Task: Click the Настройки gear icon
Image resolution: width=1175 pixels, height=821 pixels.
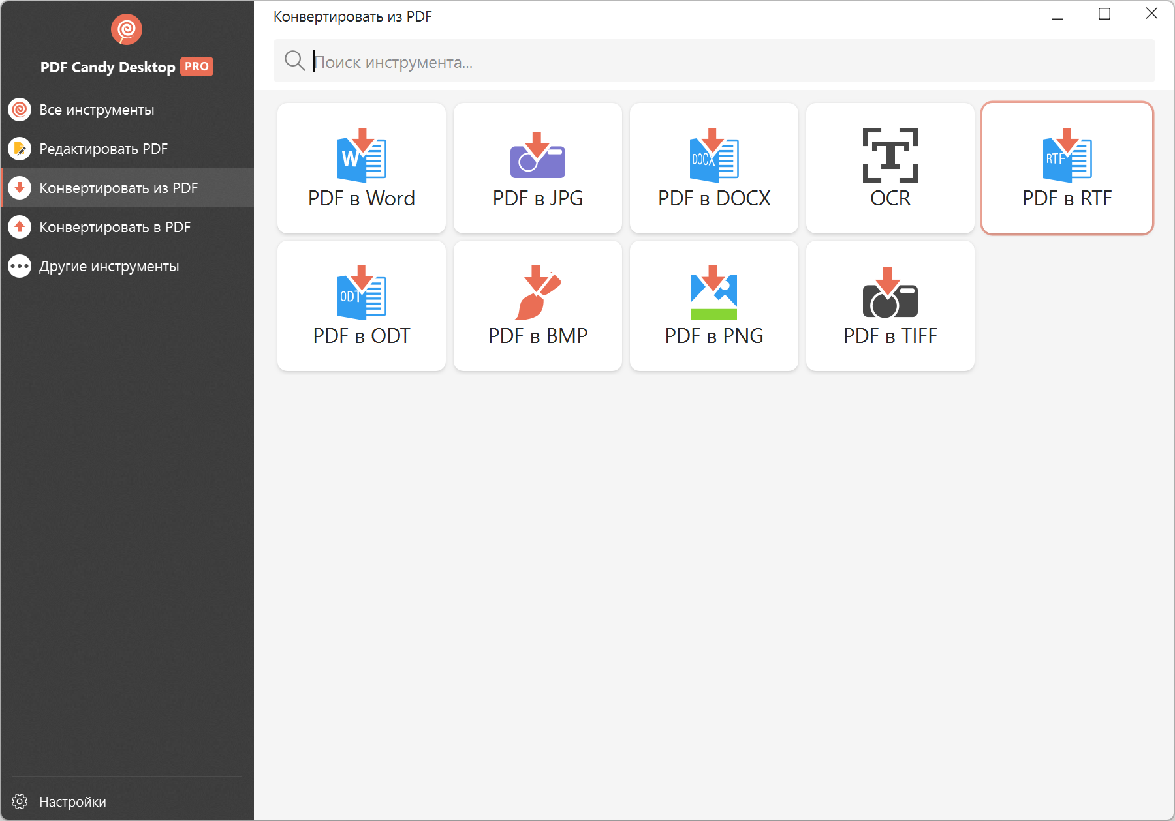Action: point(20,801)
